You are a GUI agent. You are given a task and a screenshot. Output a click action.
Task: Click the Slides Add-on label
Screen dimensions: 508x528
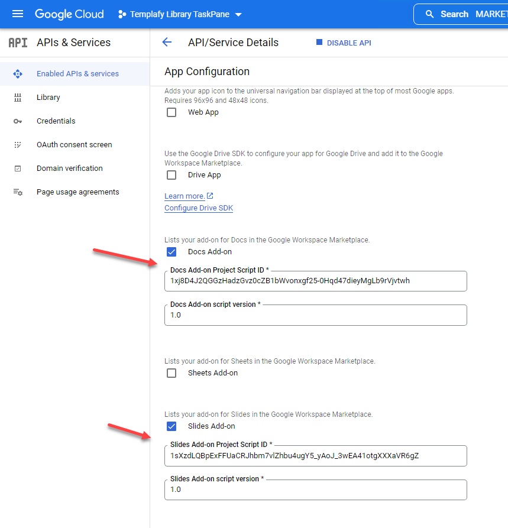coord(212,426)
